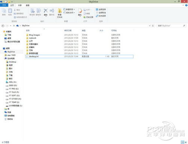Viewport: 188px width, 144px height.
Task: Collapse the ribbon with the chevron
Action: pos(183,5)
